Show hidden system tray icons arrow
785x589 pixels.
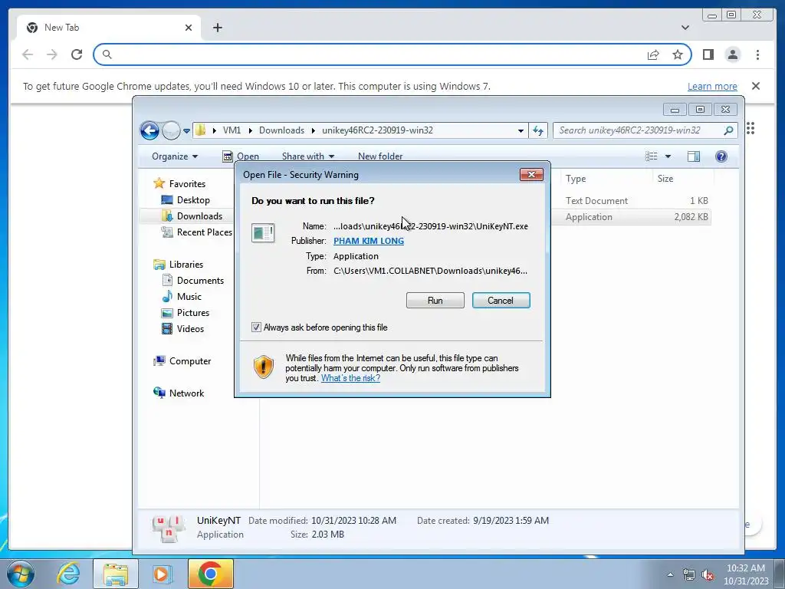[x=670, y=574]
